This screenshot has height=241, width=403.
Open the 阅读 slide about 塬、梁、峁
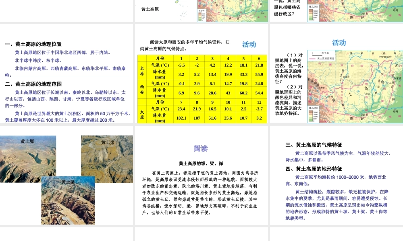coord(201,175)
